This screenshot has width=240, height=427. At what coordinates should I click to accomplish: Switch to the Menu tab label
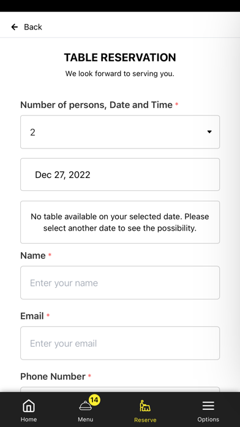(85, 420)
